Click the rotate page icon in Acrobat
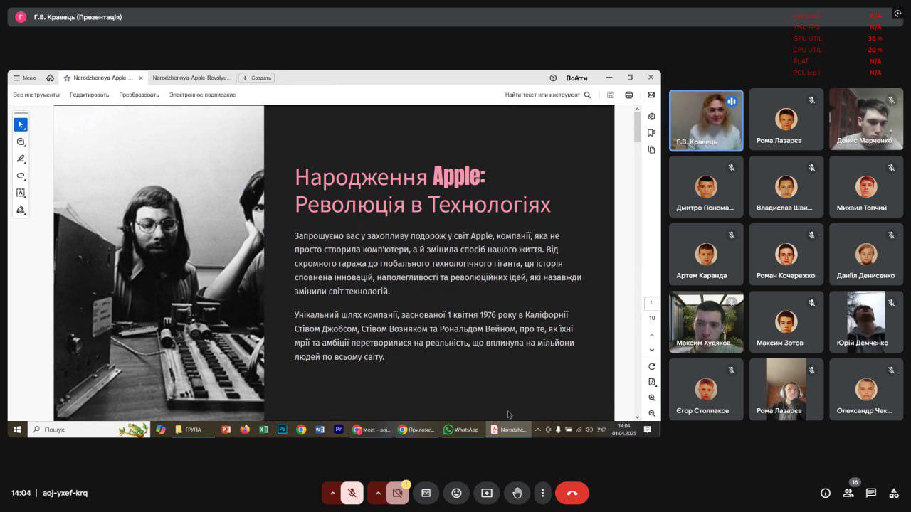The width and height of the screenshot is (911, 512). [x=652, y=366]
